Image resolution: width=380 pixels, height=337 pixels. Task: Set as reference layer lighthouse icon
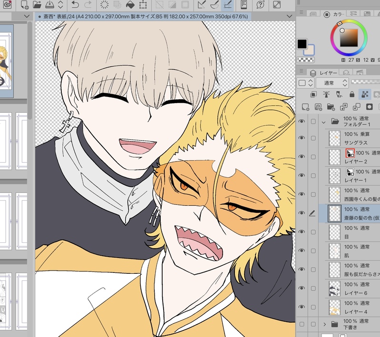coord(326,94)
